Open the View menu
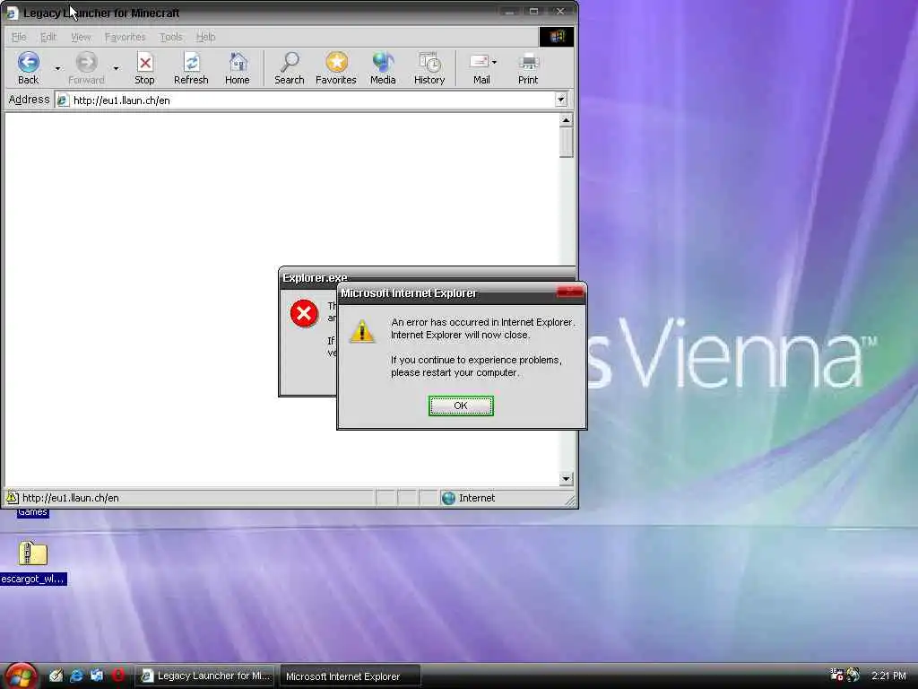The image size is (918, 689). point(81,37)
